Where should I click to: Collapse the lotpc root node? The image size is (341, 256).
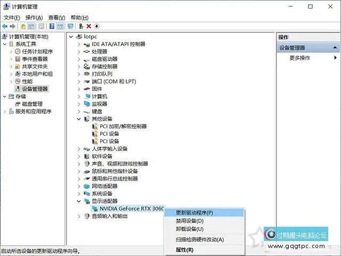[x=71, y=37]
